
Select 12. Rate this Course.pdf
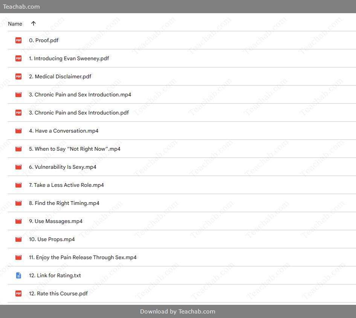click(58, 294)
